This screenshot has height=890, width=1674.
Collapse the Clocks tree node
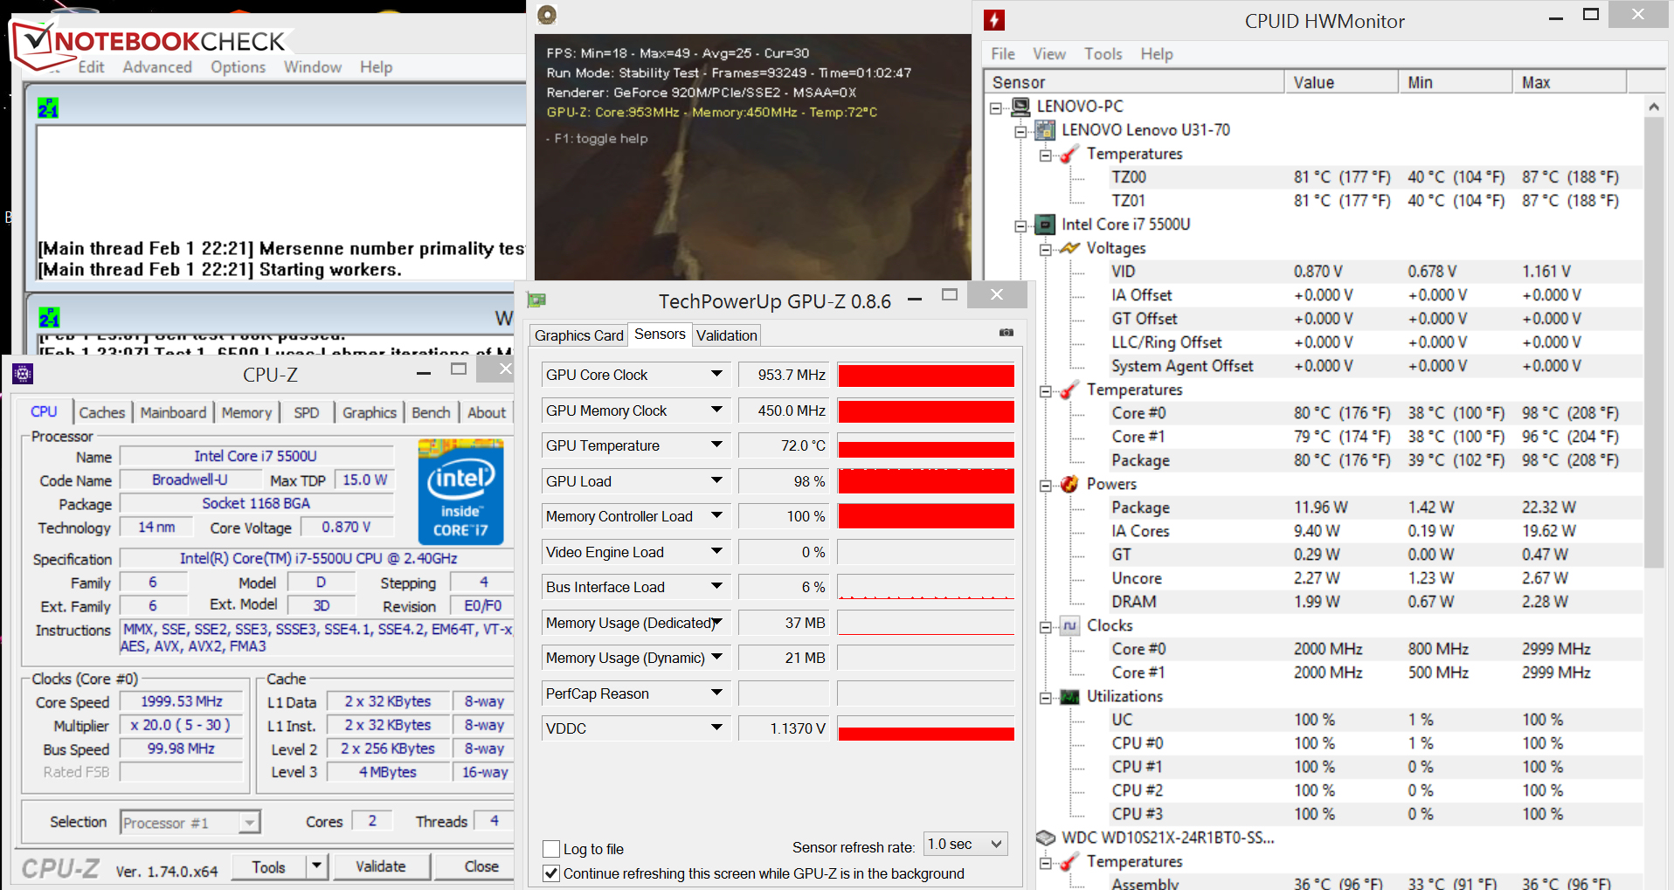[1045, 627]
